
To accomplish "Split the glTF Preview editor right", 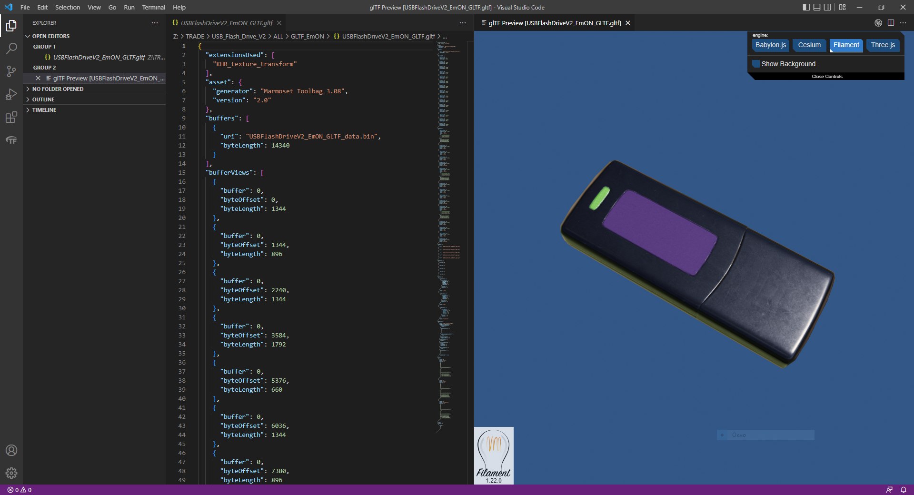I will click(891, 23).
